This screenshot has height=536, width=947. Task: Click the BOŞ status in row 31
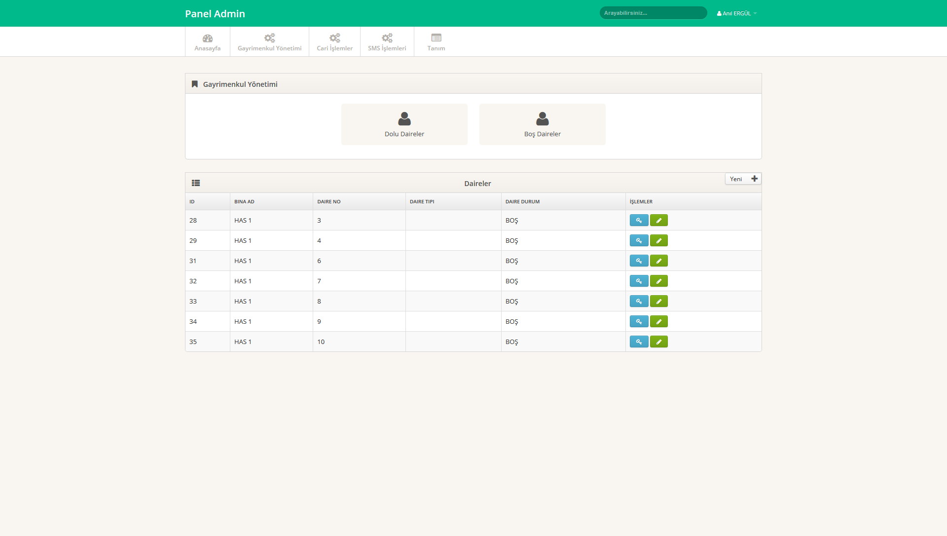tap(511, 261)
